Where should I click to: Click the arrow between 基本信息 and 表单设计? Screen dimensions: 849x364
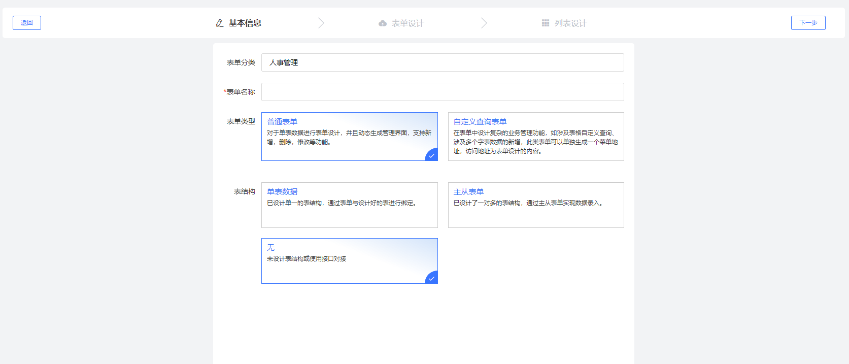321,23
